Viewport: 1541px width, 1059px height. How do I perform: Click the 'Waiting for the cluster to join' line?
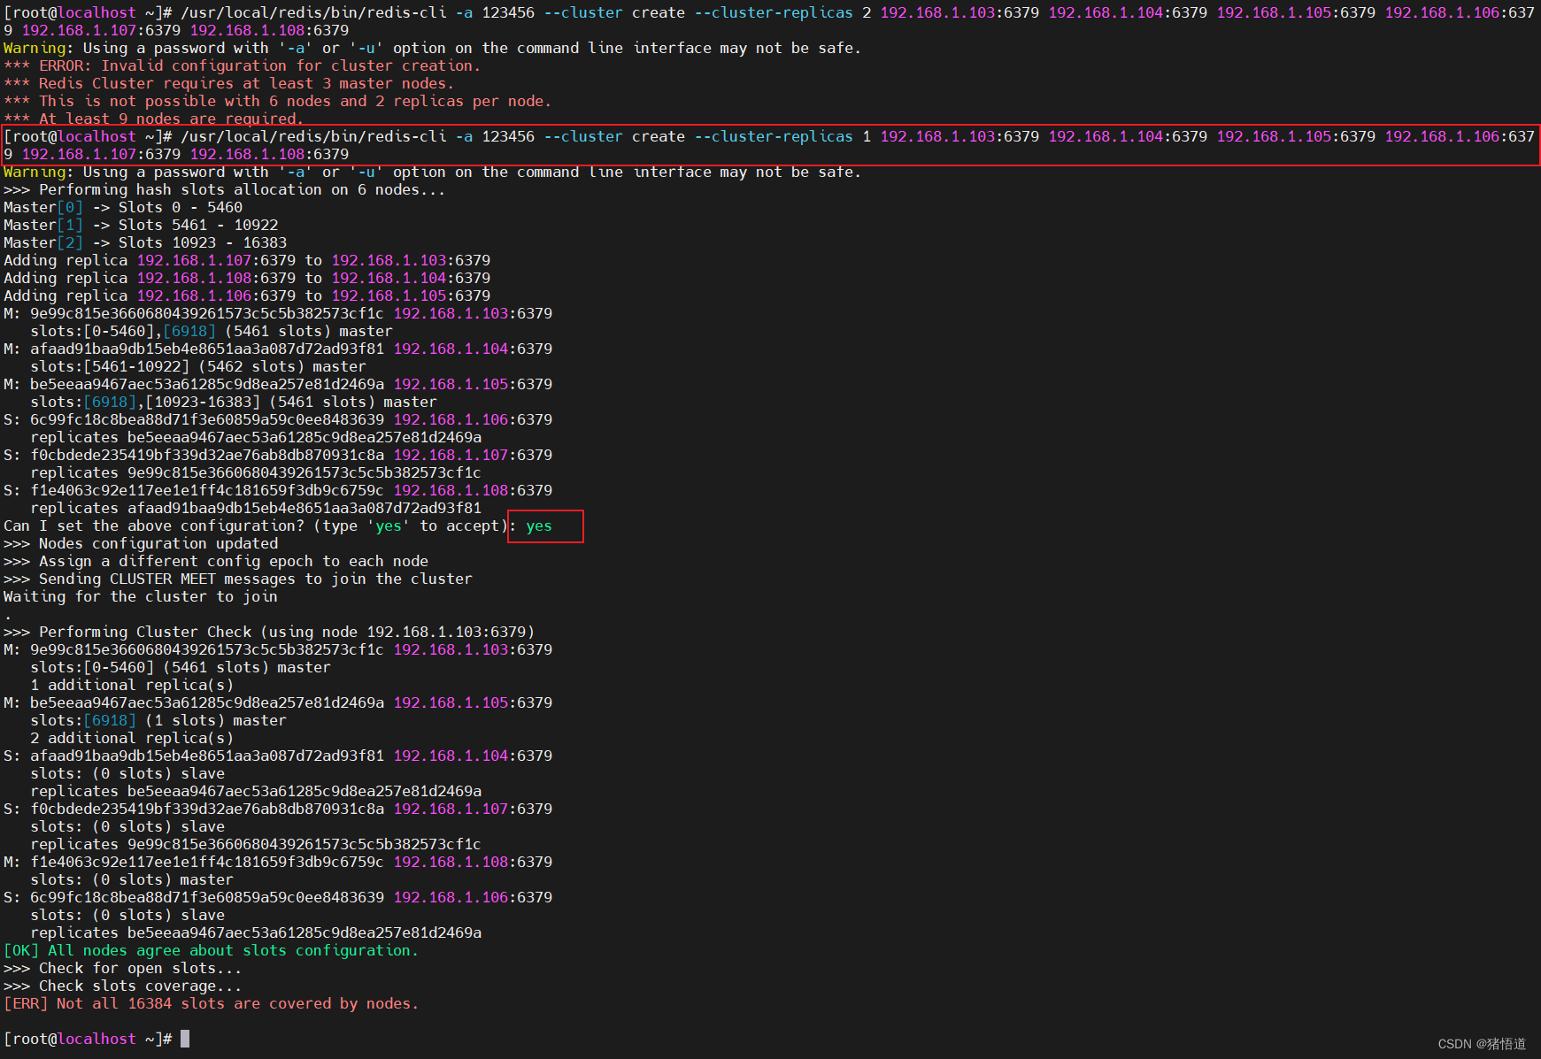[x=141, y=596]
